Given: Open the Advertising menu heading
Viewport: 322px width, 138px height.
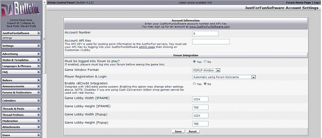Looking at the screenshot, I should click(x=10, y=54).
